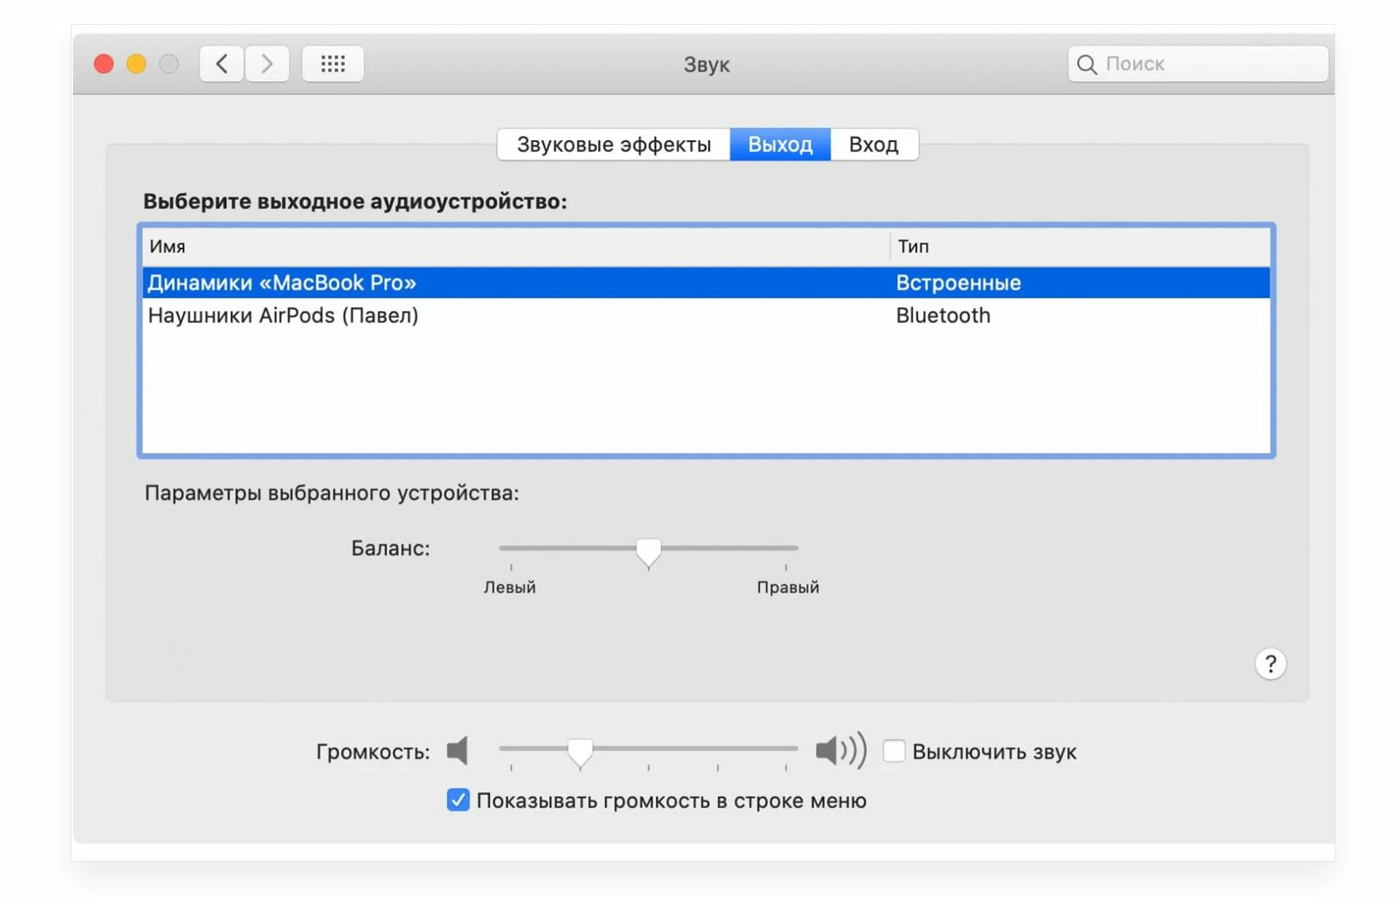The width and height of the screenshot is (1400, 902).
Task: Select the Выход tab
Action: point(780,144)
